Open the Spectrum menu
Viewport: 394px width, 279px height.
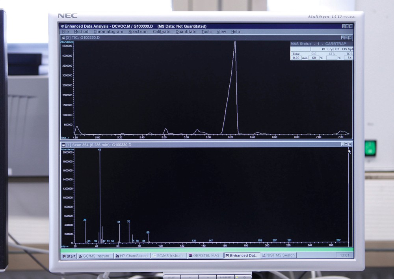coord(138,32)
